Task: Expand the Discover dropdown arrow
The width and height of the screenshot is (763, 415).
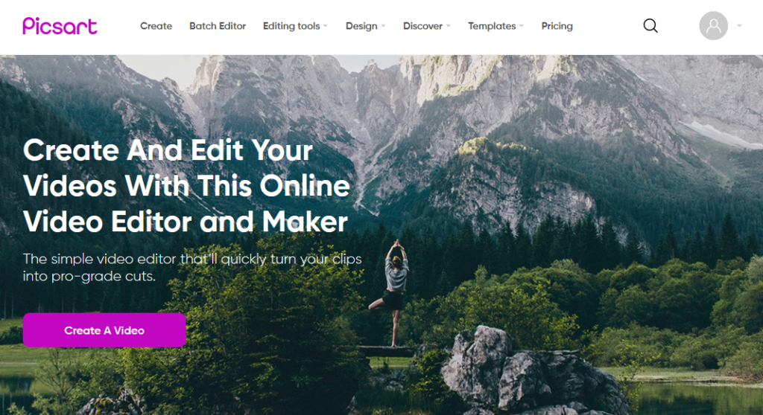Action: click(448, 26)
